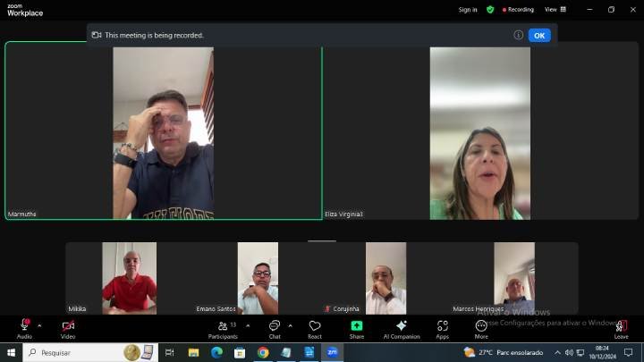
Task: Open the Apps panel
Action: [443, 329]
